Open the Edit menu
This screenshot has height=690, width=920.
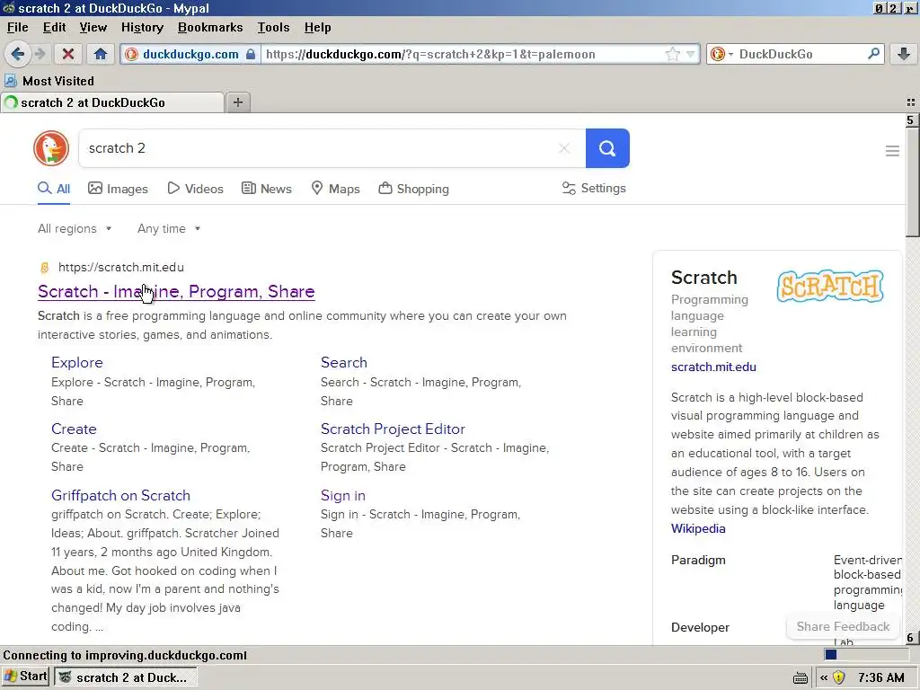tap(54, 27)
